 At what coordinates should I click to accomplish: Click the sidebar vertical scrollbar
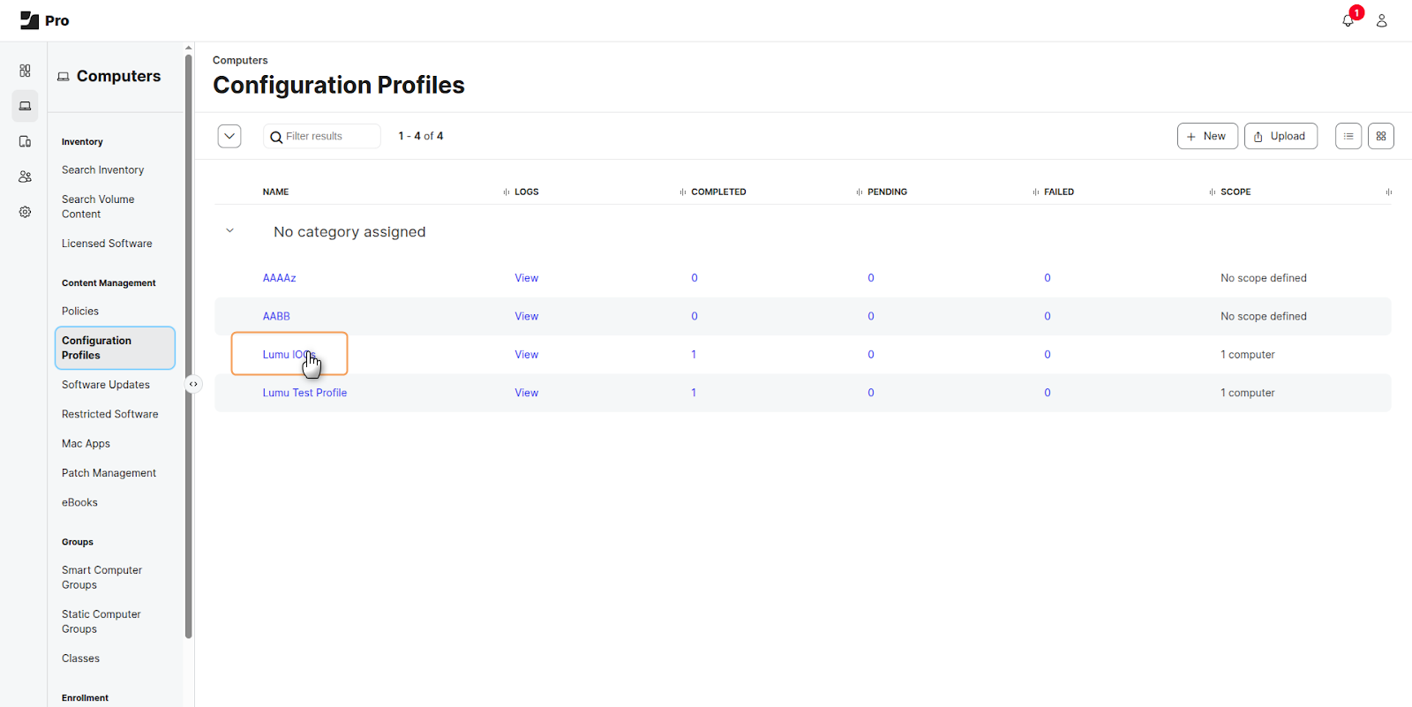(188, 344)
